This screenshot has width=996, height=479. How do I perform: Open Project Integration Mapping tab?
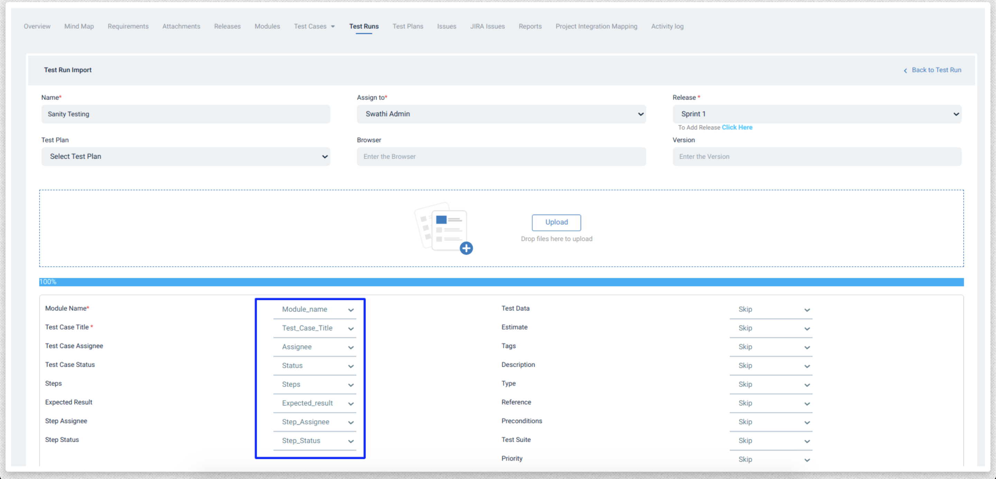tap(596, 26)
